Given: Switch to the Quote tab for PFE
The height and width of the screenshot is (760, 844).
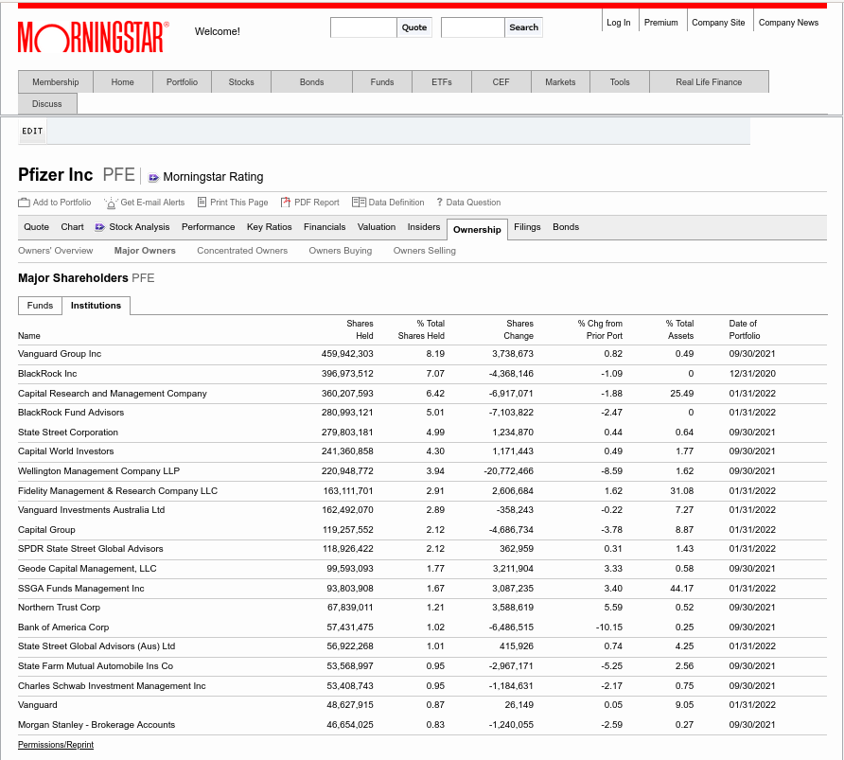Looking at the screenshot, I should pos(37,227).
